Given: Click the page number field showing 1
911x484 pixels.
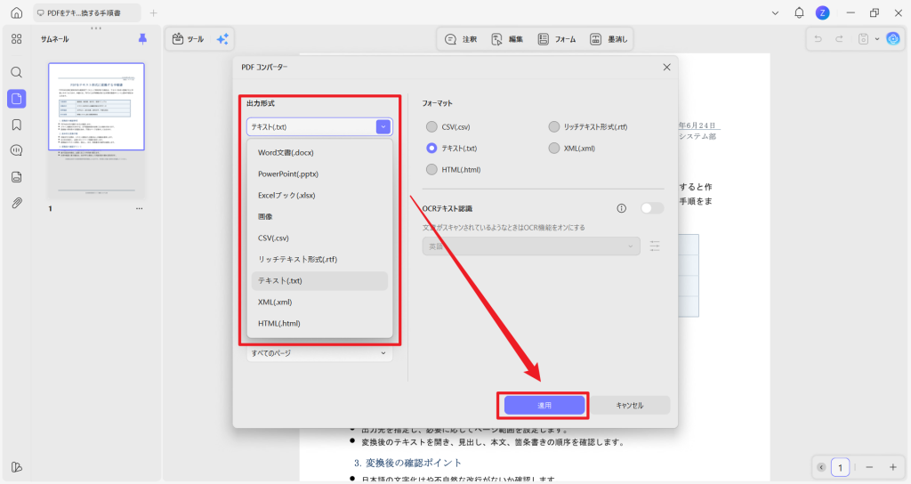Looking at the screenshot, I should [x=840, y=467].
